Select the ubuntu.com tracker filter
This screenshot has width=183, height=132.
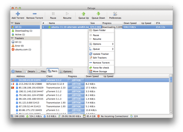(23, 49)
